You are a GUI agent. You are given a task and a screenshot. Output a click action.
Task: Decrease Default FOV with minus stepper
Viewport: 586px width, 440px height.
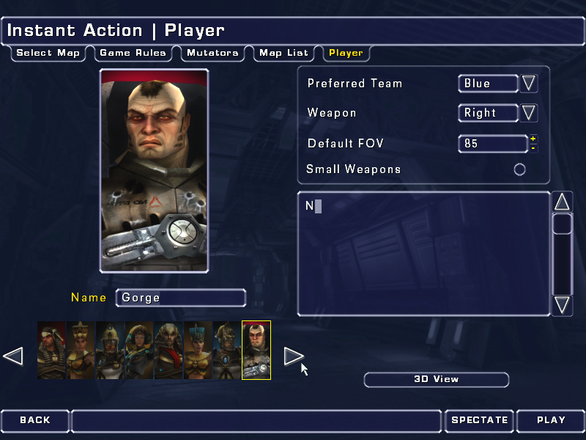pyautogui.click(x=533, y=149)
